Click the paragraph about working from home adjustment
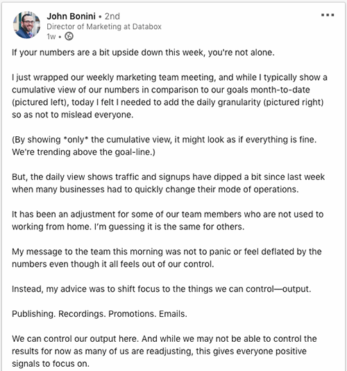Screen dimensions: 347x371 click(x=168, y=220)
